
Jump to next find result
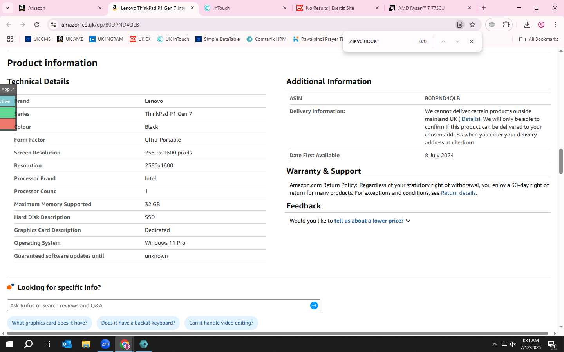pos(457,41)
